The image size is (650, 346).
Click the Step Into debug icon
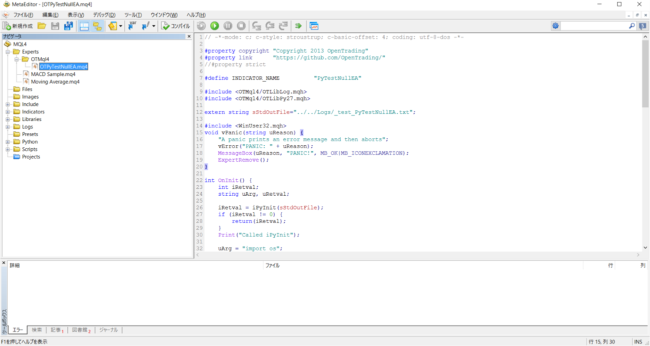click(x=257, y=25)
